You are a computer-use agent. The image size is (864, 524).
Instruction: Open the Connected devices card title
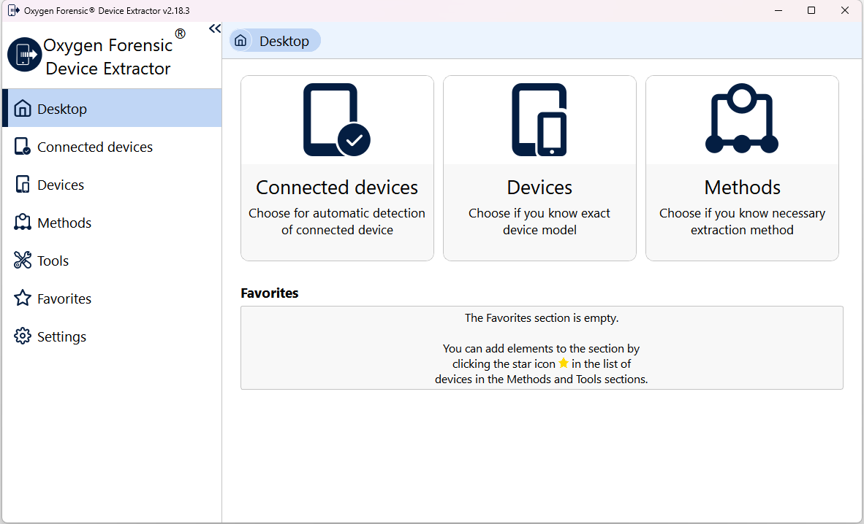[337, 188]
